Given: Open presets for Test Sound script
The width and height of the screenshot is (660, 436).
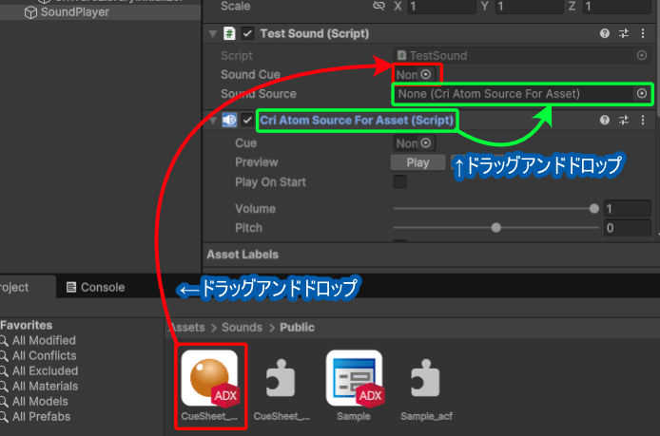Looking at the screenshot, I should pos(624,33).
